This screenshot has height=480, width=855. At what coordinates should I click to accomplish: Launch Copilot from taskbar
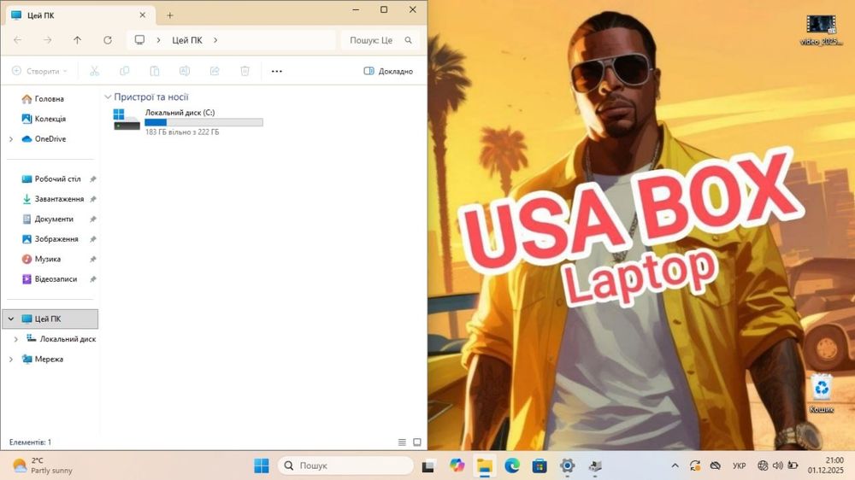pyautogui.click(x=457, y=465)
